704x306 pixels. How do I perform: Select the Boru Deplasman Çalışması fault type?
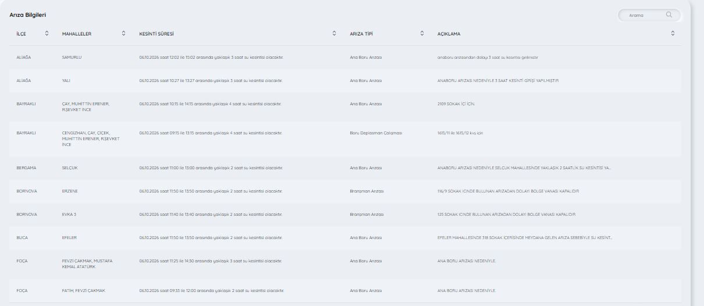point(376,133)
